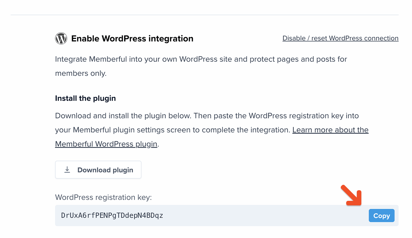Screen dimensions: 412x238
Task: Click the Download plugin button
Action: [98, 170]
